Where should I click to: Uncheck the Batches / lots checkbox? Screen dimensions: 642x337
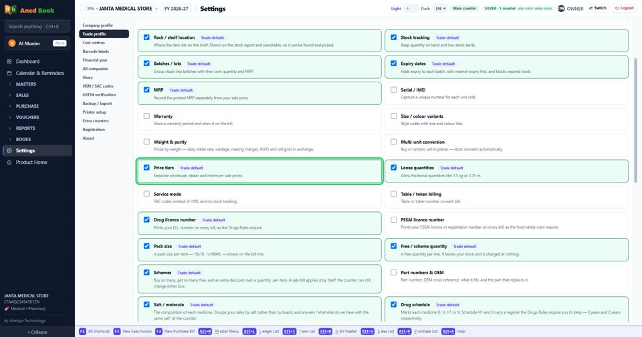(146, 64)
